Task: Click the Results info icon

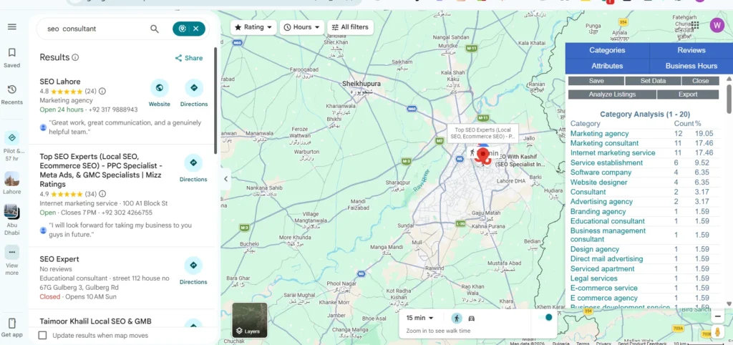Action: point(75,57)
